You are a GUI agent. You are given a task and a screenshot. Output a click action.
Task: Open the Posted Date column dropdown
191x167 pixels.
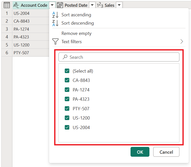92,5
